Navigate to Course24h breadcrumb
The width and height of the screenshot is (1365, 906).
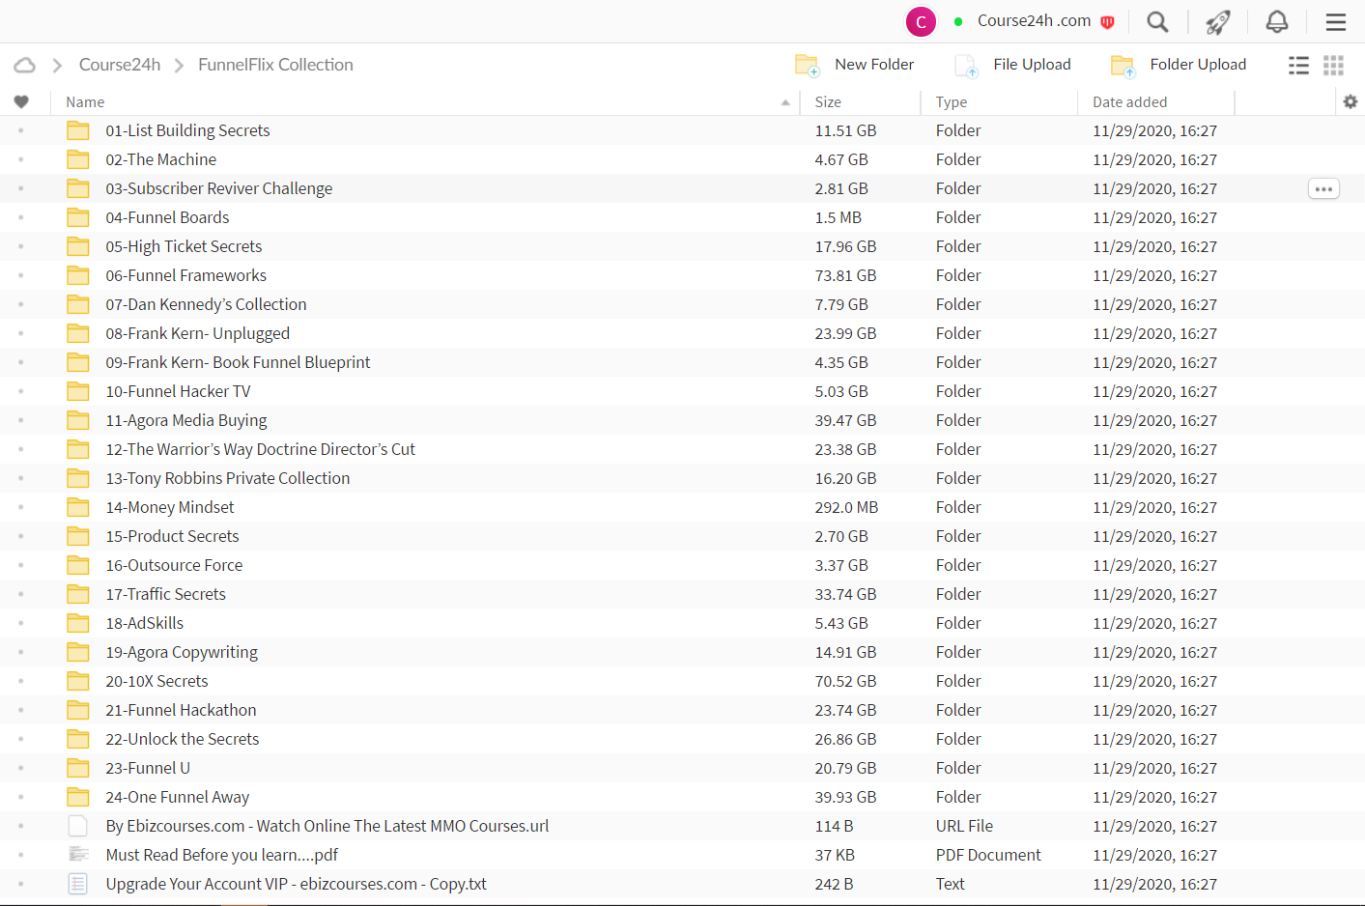pyautogui.click(x=120, y=65)
